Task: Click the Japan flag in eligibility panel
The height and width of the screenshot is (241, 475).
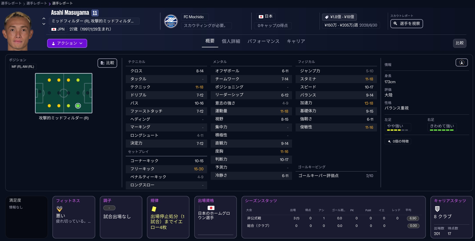Action: [211, 208]
